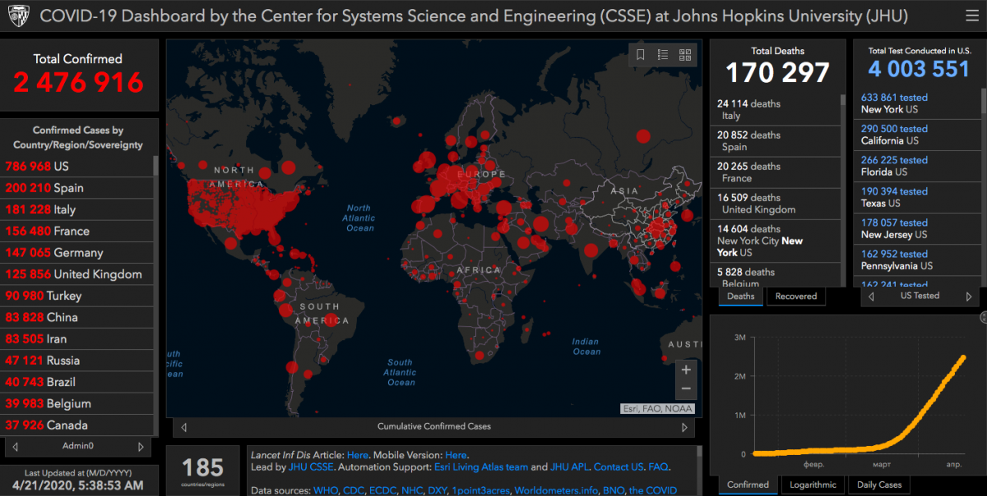This screenshot has width=987, height=496.
Task: Go to next tab beside Admin0
Action: pos(141,447)
